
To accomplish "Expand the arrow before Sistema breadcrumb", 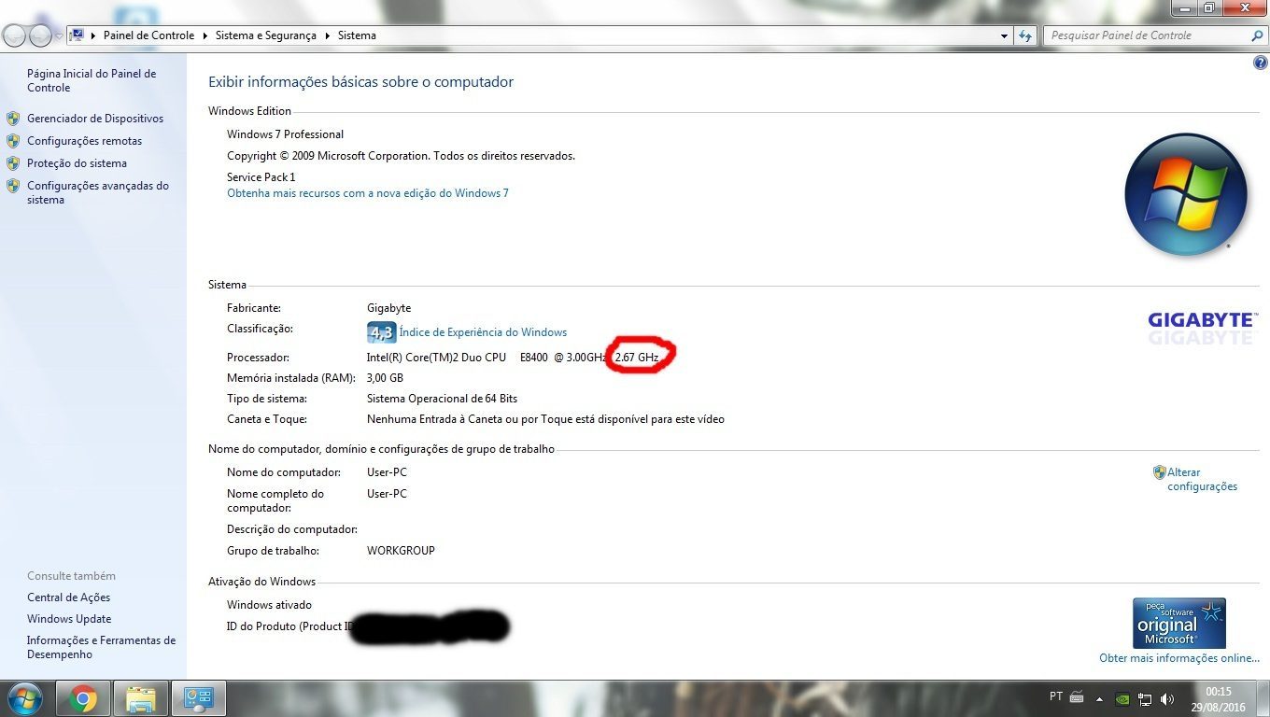I will [328, 35].
